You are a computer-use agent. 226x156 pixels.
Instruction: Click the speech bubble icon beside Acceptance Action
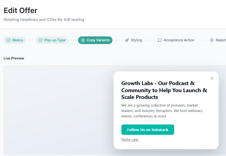click(160, 40)
